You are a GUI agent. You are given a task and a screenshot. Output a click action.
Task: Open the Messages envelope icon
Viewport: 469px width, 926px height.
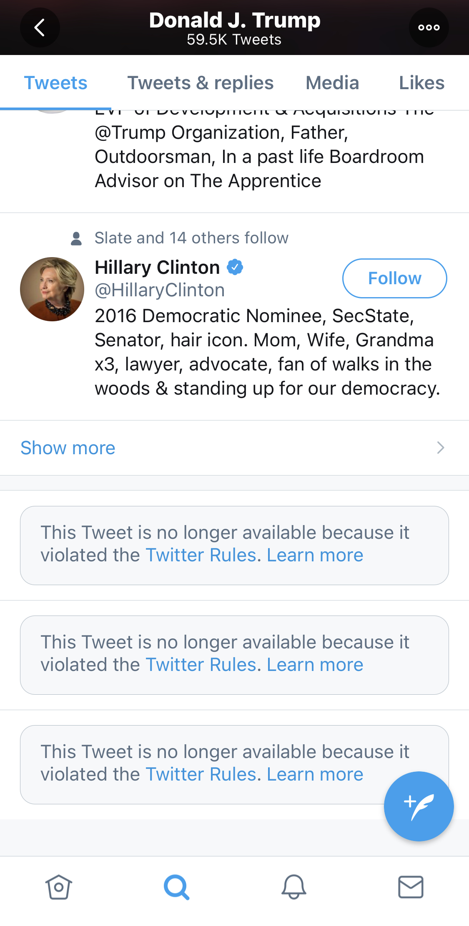point(411,887)
